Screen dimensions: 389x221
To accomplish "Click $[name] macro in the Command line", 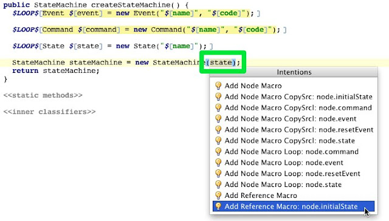I will click(x=205, y=30).
